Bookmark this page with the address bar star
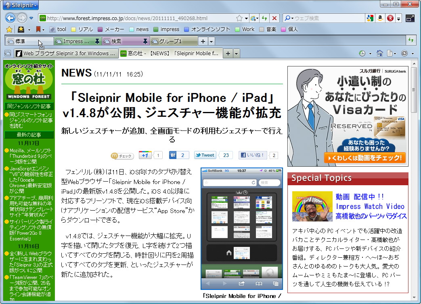The width and height of the screenshot is (421, 304). click(x=239, y=18)
